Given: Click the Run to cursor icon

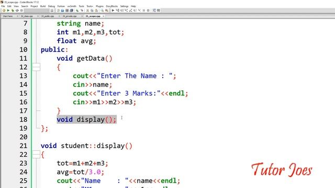Looking at the screenshot, I should pos(117,10).
